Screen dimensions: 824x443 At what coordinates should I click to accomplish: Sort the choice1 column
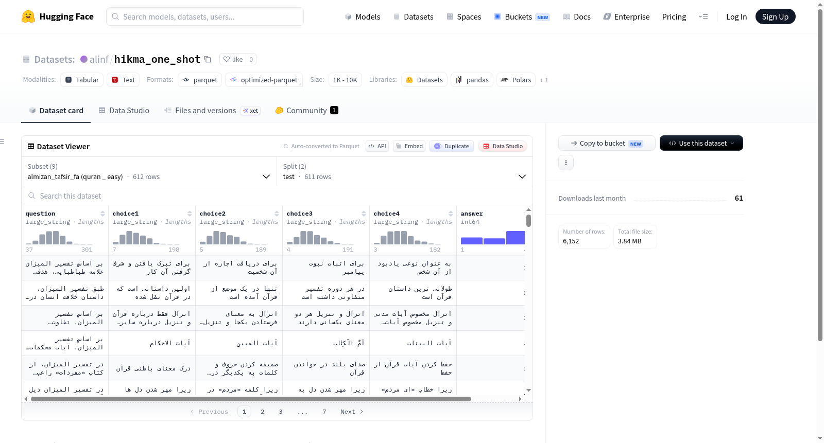190,214
